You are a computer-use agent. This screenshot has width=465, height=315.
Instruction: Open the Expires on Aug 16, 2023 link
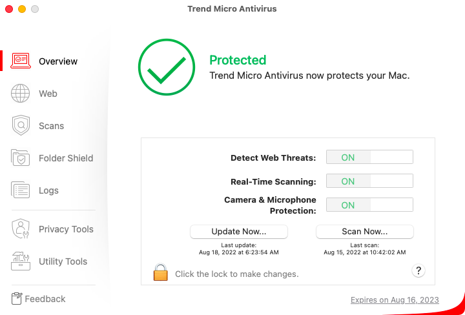[x=395, y=300]
